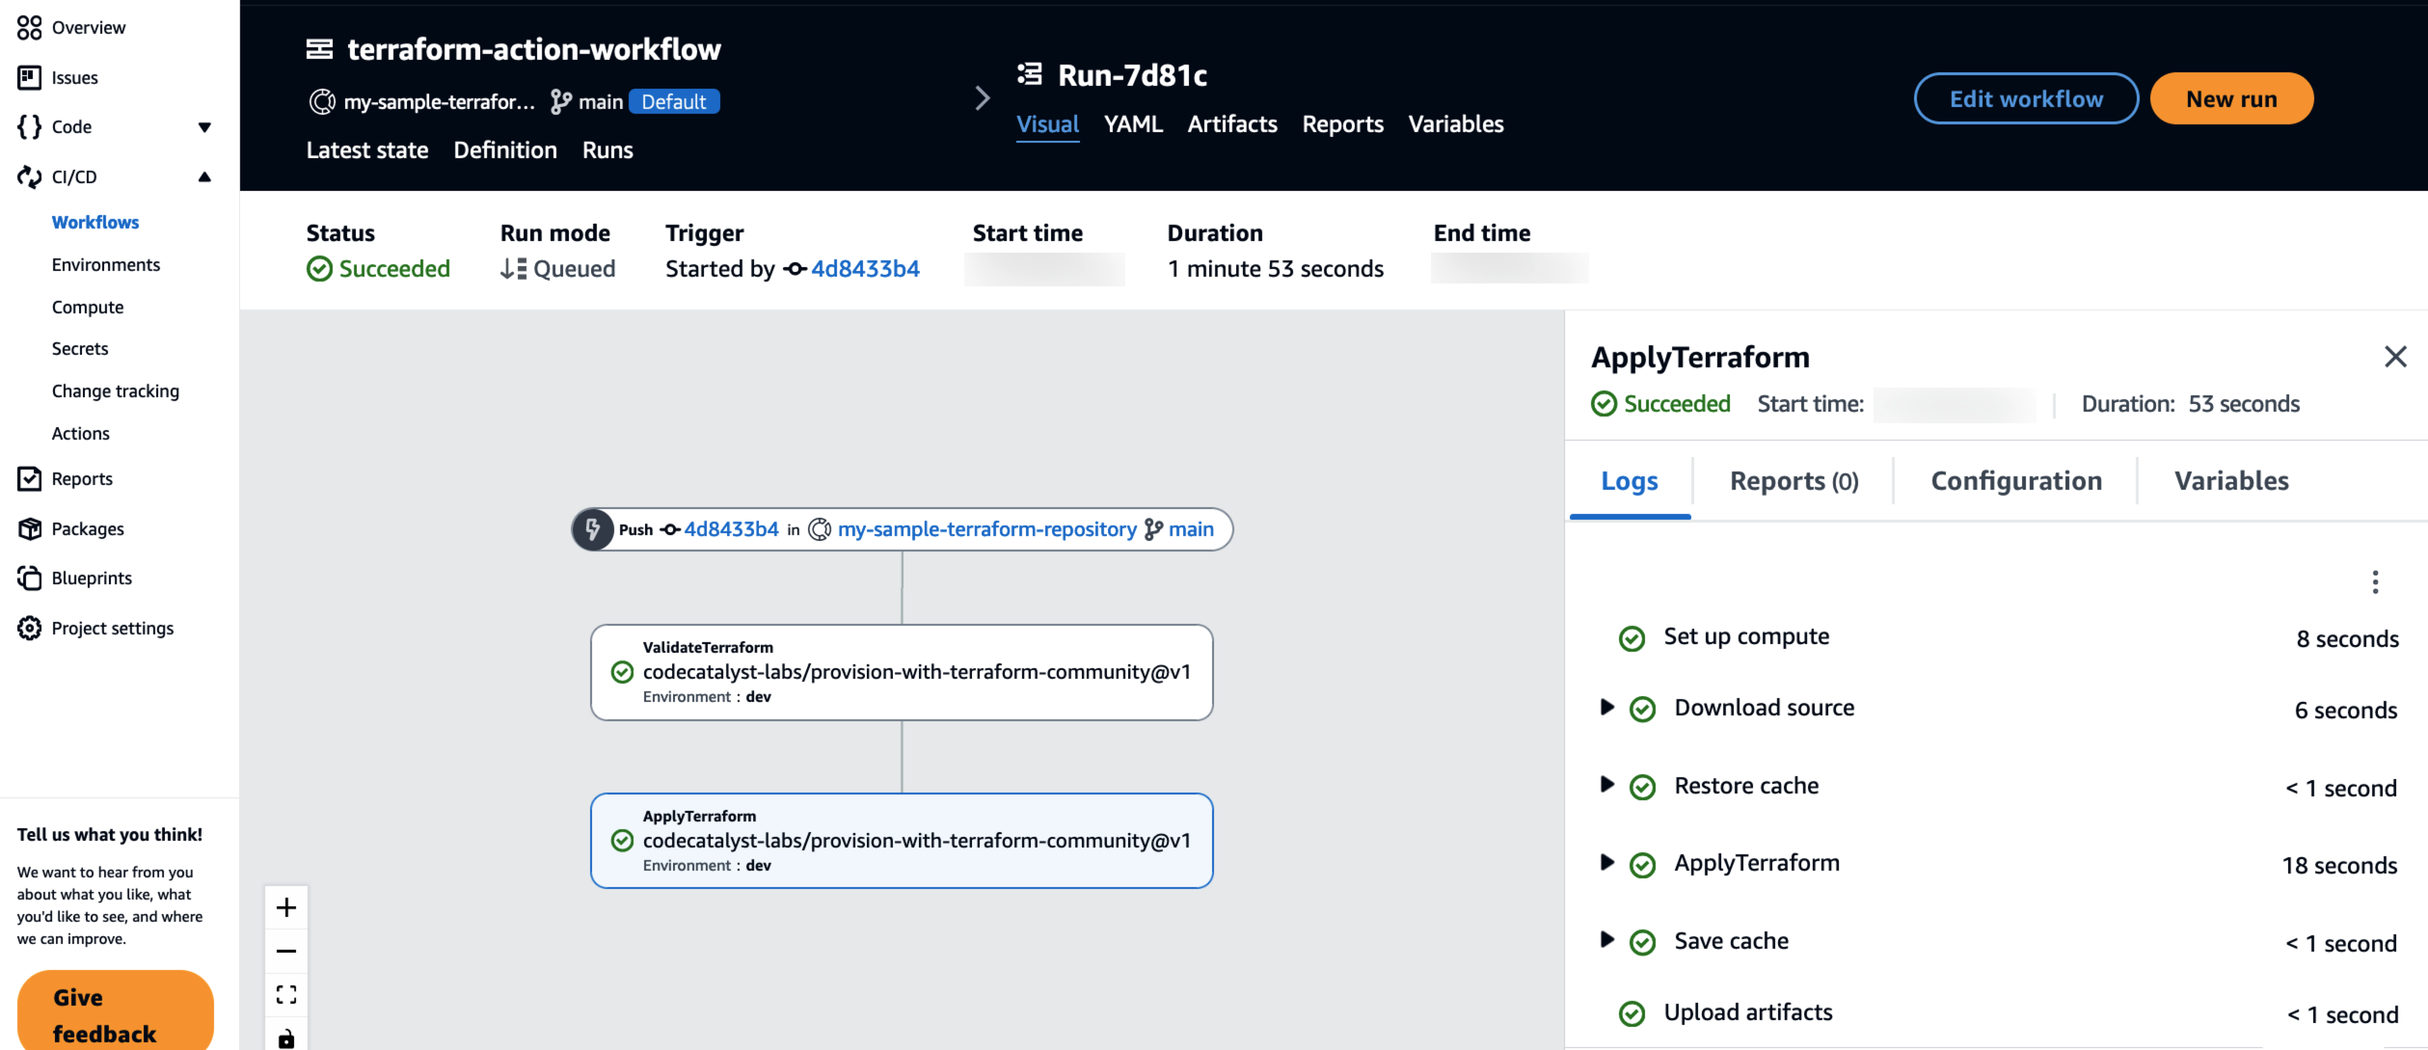The image size is (2428, 1050).
Task: Open the Configuration tab in the details panel
Action: pos(2015,481)
